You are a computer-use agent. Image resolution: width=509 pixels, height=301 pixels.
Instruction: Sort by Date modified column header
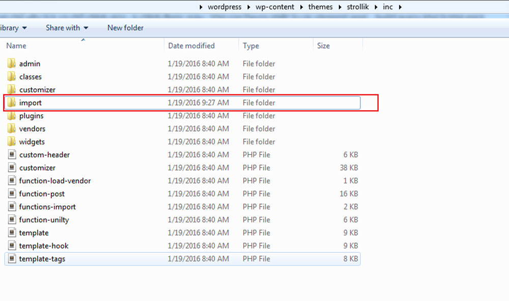click(191, 46)
